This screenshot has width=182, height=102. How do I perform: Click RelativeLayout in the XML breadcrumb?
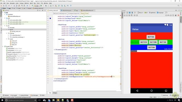point(60,13)
